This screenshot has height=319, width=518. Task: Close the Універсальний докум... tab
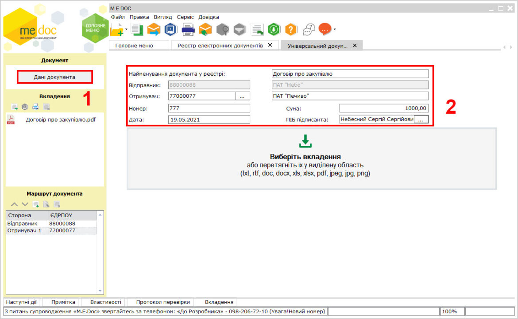(355, 46)
